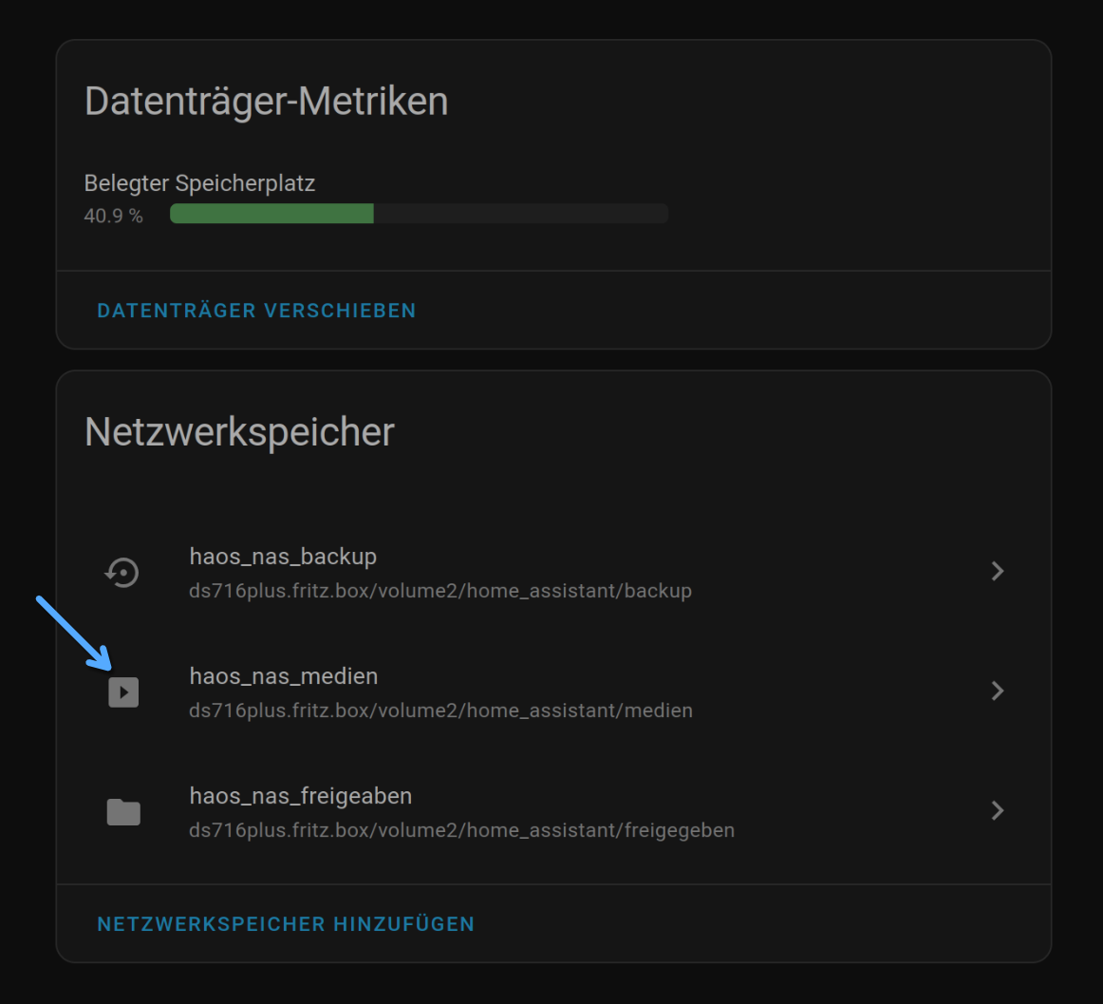Click the Netzwerkspeicher section heading
This screenshot has height=1004, width=1103.
(239, 432)
